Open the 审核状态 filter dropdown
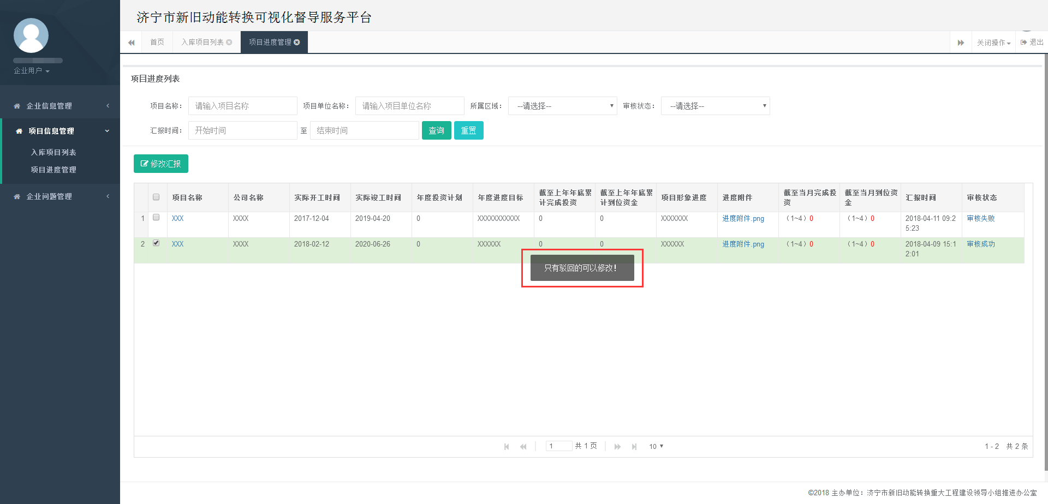This screenshot has width=1048, height=504. coord(715,106)
